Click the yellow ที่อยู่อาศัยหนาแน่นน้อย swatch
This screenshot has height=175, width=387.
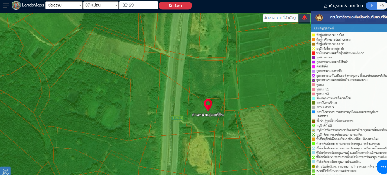tap(313, 35)
